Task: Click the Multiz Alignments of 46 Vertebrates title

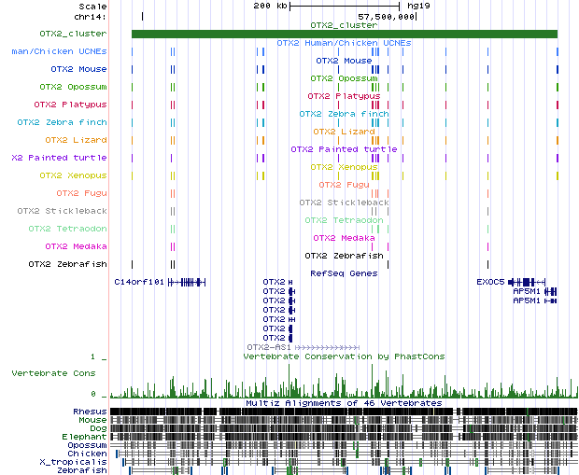Action: 344,403
